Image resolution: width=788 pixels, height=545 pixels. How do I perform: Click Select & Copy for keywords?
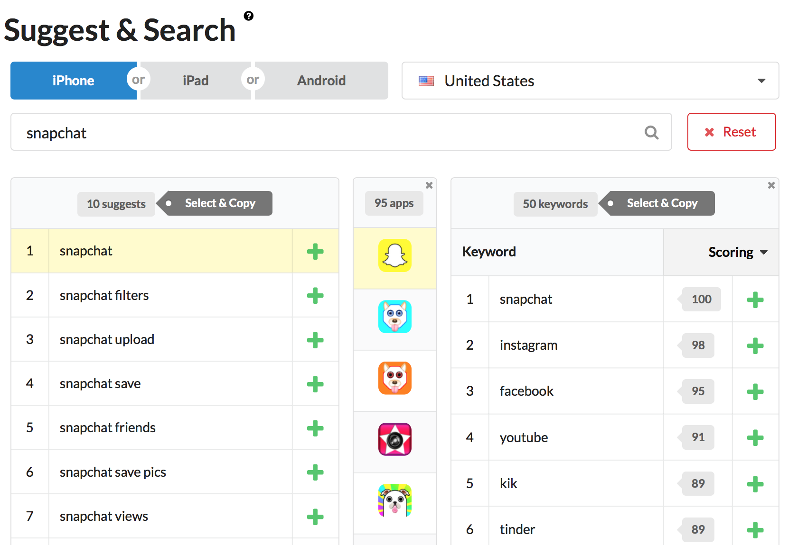[x=662, y=203]
